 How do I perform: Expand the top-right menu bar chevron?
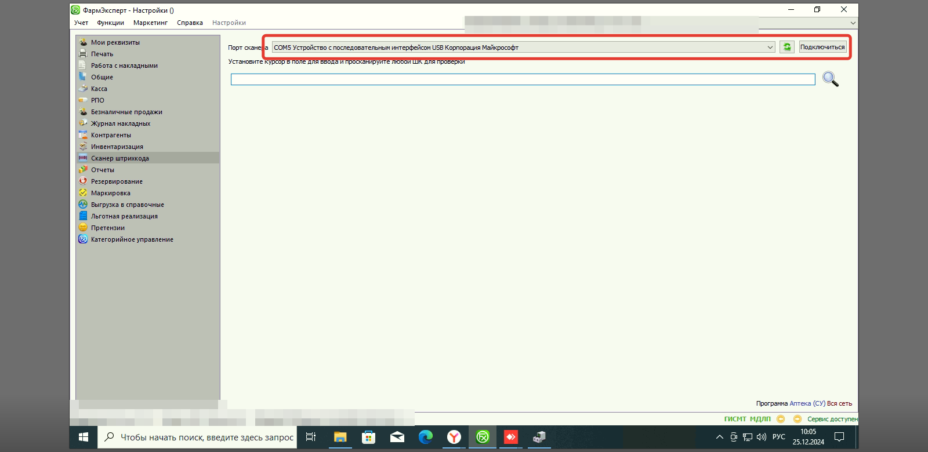tap(853, 23)
